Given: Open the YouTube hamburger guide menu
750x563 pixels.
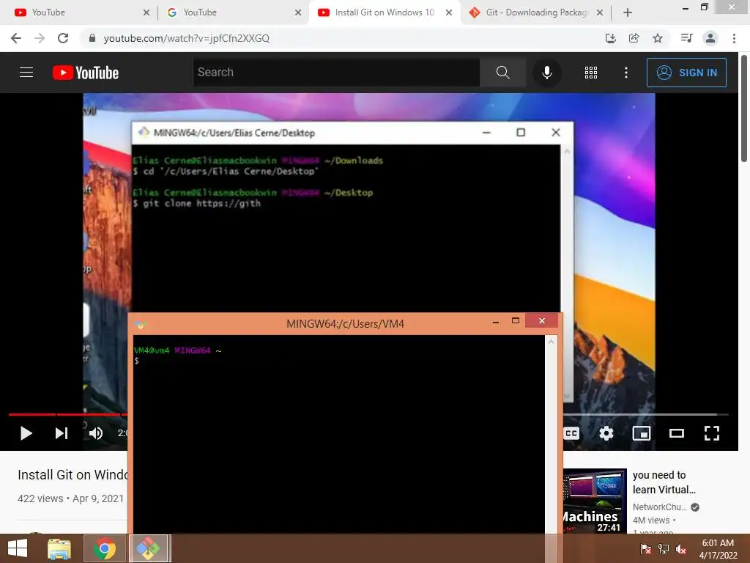Looking at the screenshot, I should (26, 73).
